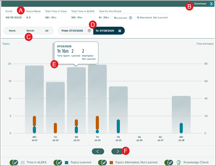Screen dimensions: 216x166
Task: Switch to the Month view
Action: click(x=30, y=31)
